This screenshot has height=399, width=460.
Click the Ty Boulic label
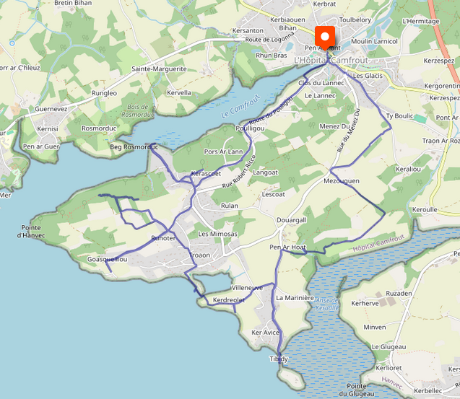coord(399,115)
